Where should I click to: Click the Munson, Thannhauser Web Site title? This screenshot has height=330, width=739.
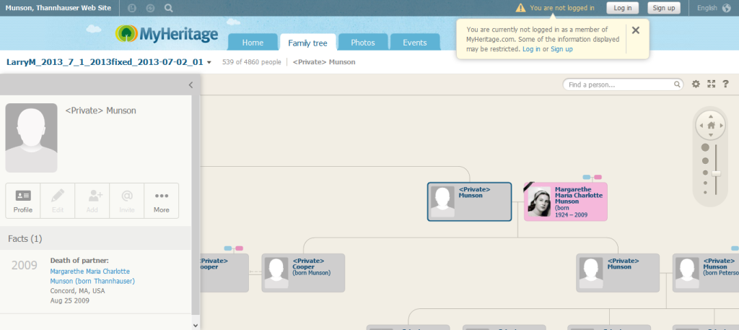(58, 8)
